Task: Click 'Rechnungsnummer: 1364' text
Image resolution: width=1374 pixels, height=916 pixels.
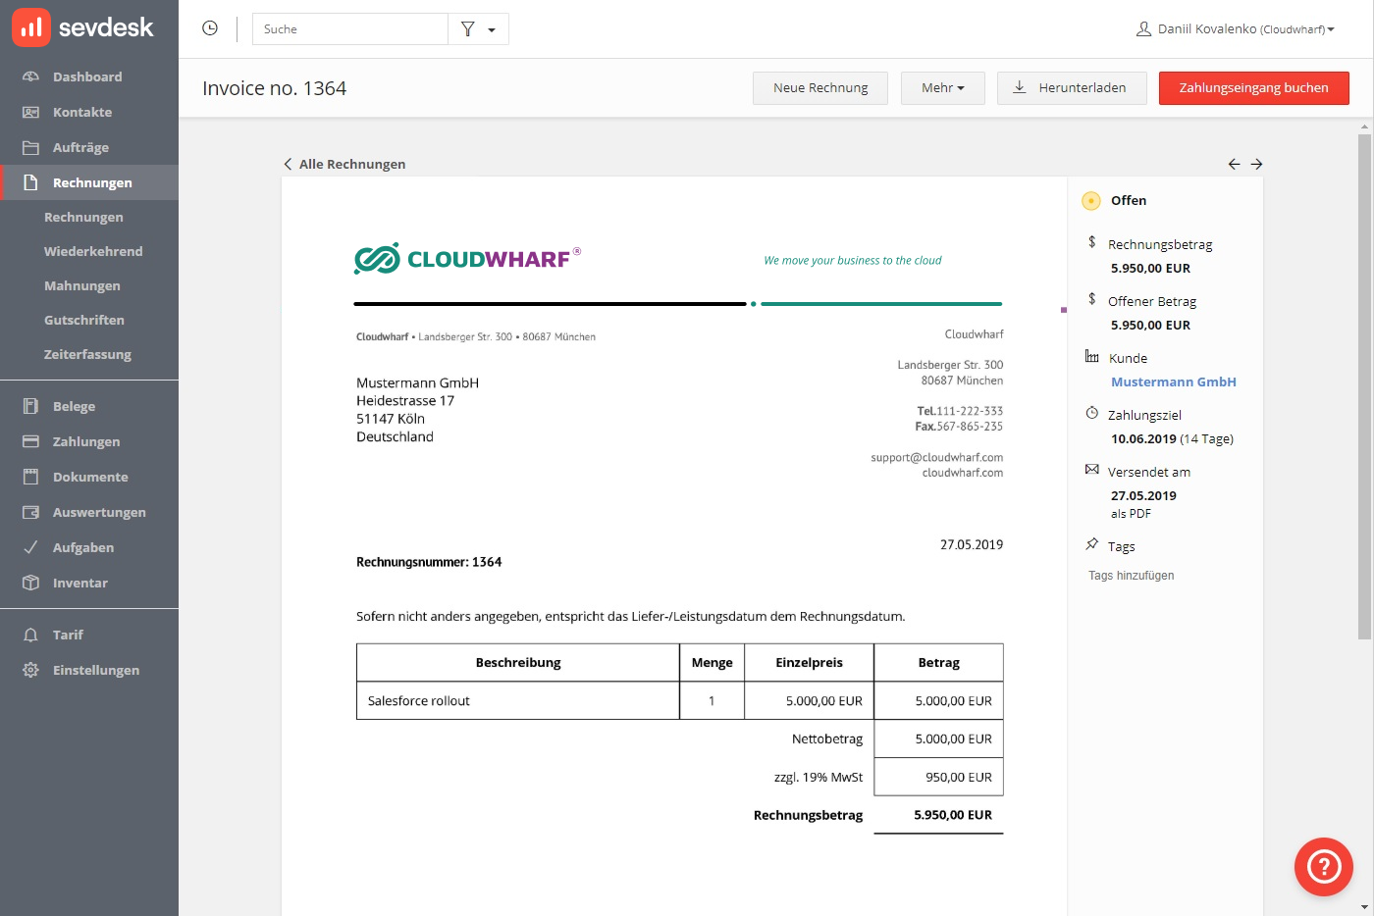Action: click(x=429, y=562)
